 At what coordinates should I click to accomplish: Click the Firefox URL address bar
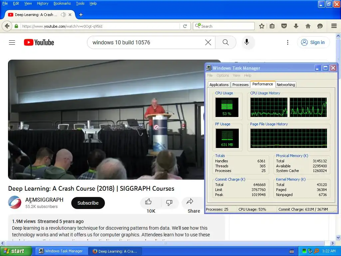[100, 26]
